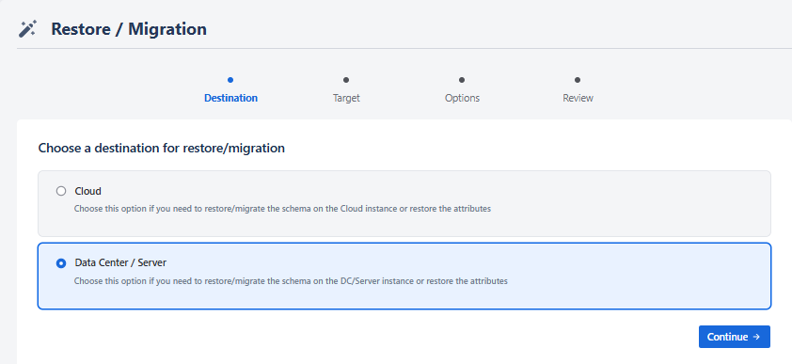This screenshot has height=364, width=792.
Task: Click the step dot above Review
Action: (578, 80)
